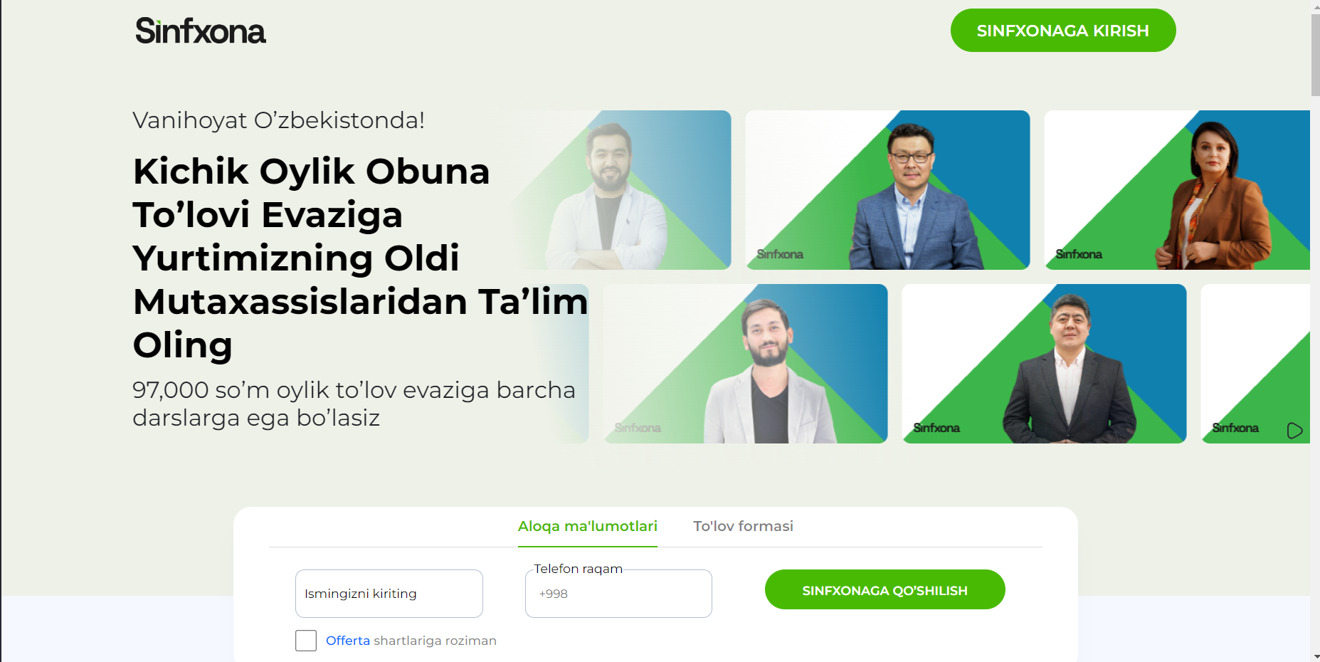Click the scrollbar up arrow
1320x662 pixels.
coord(1315,5)
